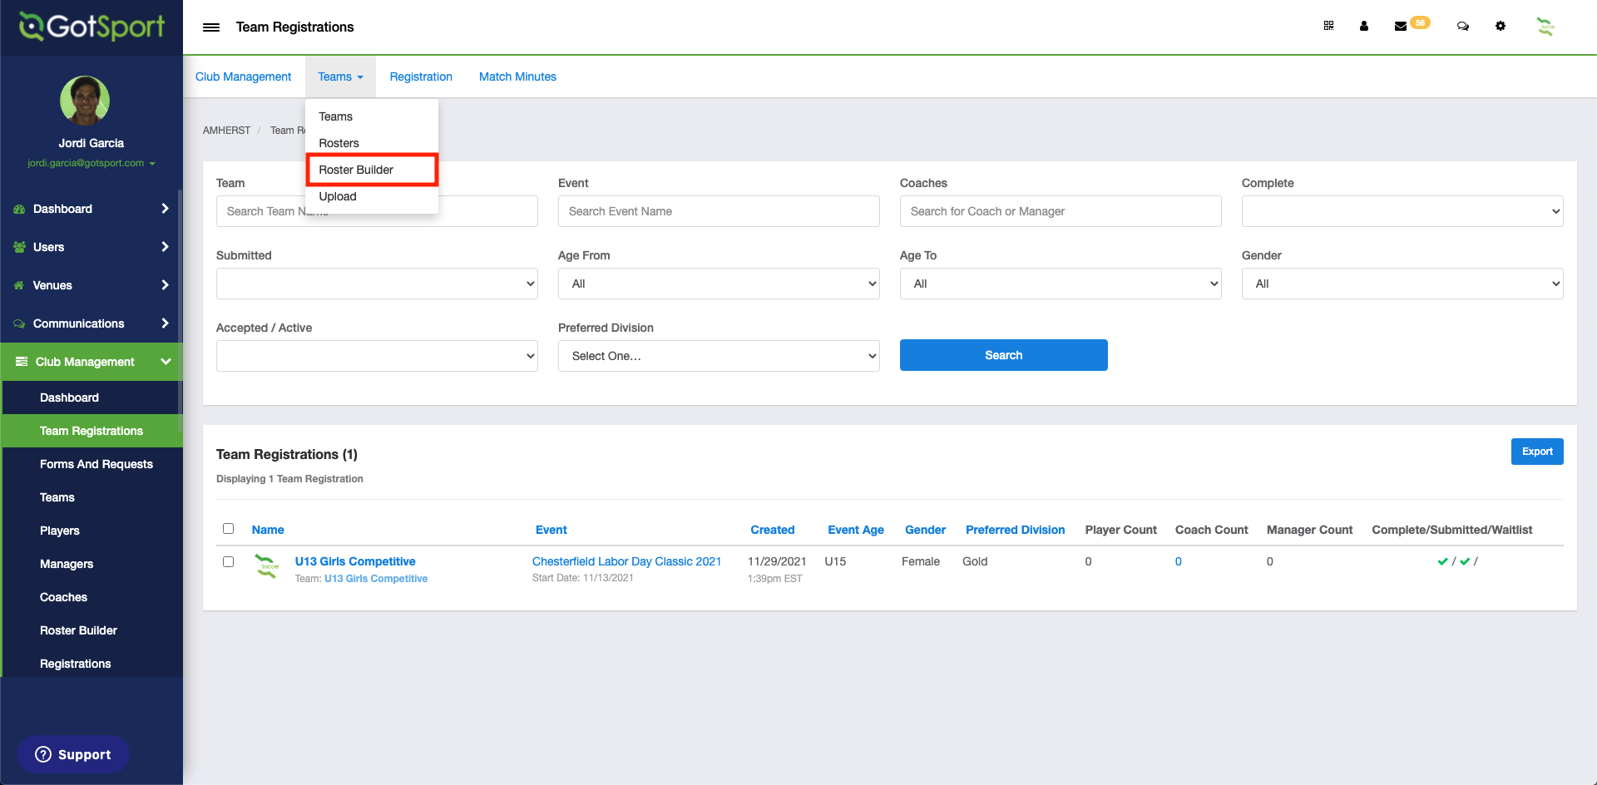Click the Dashboard gauge icon in sidebar
The image size is (1597, 785).
point(19,209)
